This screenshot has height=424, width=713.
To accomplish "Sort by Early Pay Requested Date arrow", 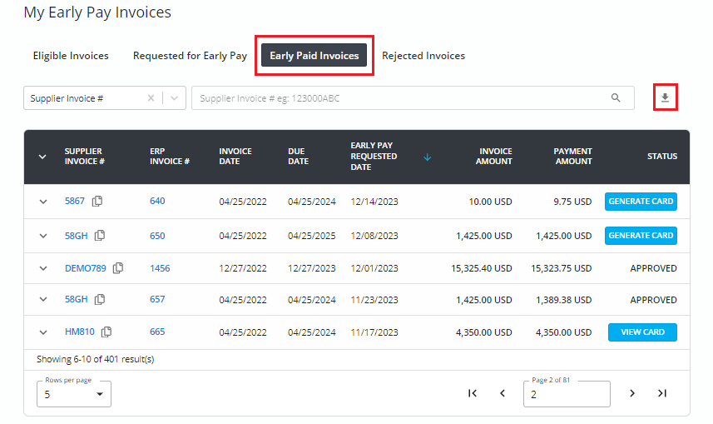I will tap(428, 157).
